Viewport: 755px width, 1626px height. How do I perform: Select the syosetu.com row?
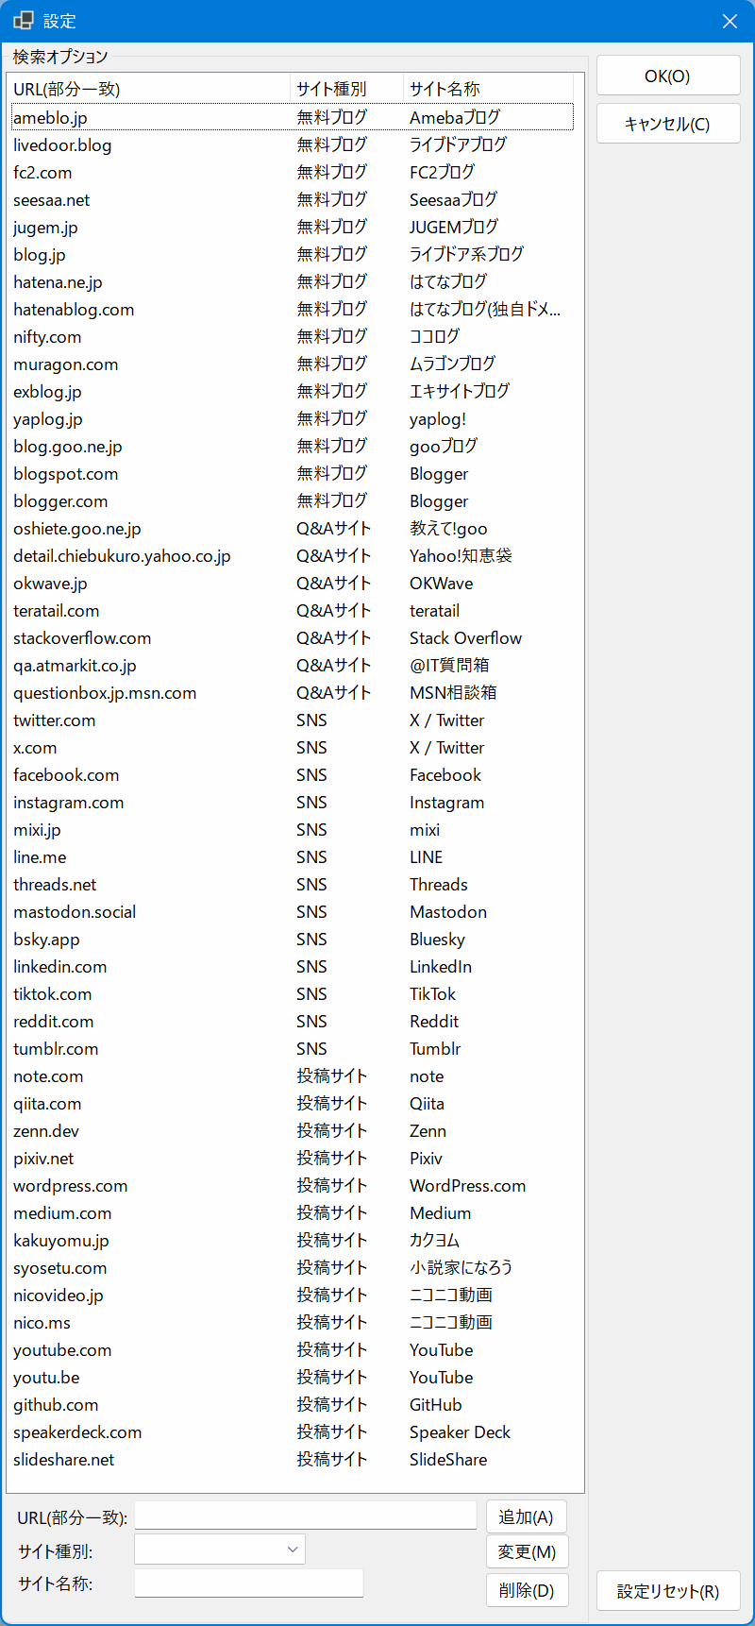click(x=292, y=1267)
